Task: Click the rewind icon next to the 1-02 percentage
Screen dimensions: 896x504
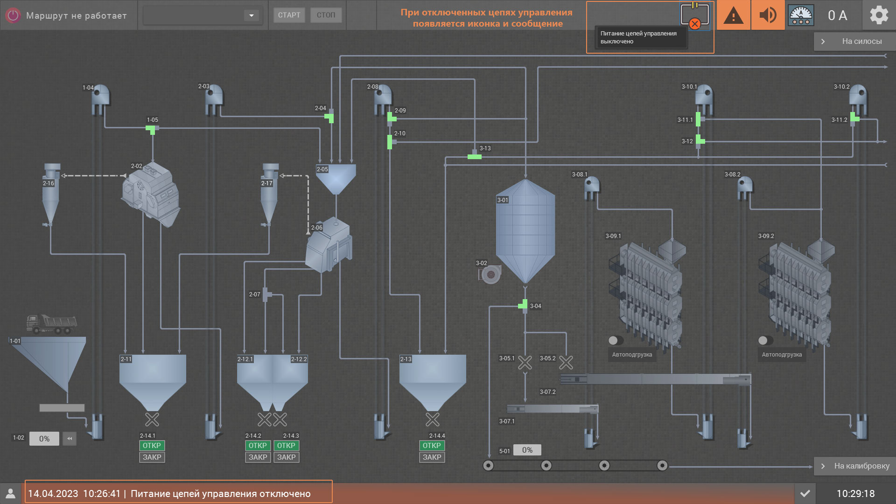Action: (69, 438)
